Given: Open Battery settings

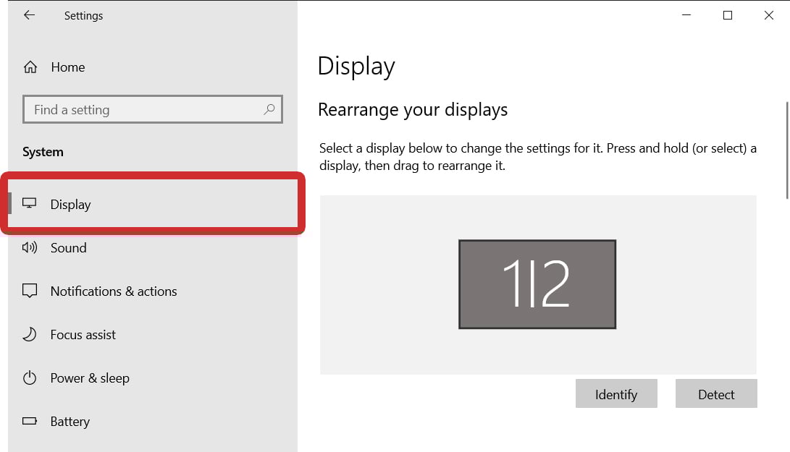Looking at the screenshot, I should pyautogui.click(x=70, y=421).
